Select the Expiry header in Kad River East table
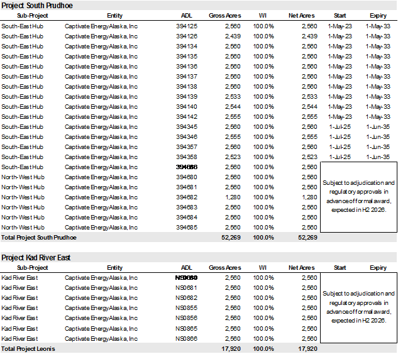 pyautogui.click(x=378, y=268)
